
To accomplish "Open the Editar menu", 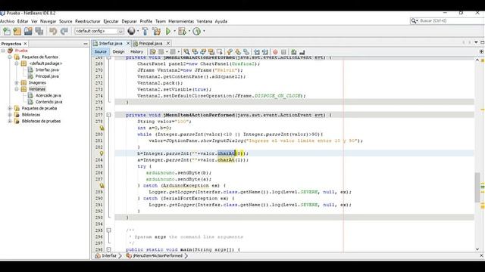I will pyautogui.click(x=23, y=21).
